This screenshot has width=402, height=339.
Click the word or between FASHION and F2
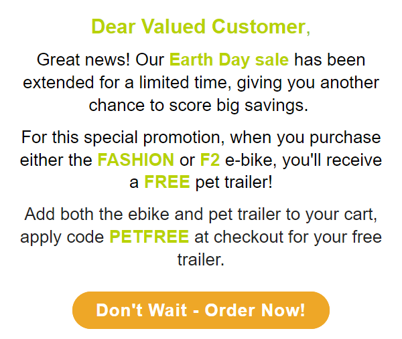coord(187,160)
